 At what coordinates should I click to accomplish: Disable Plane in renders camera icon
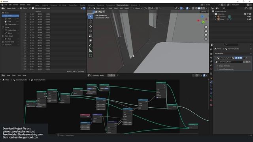point(250,19)
